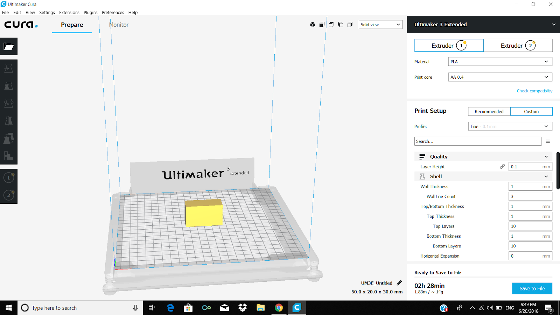Select the Rotate tool in left toolbar
Image resolution: width=560 pixels, height=315 pixels.
(x=9, y=103)
